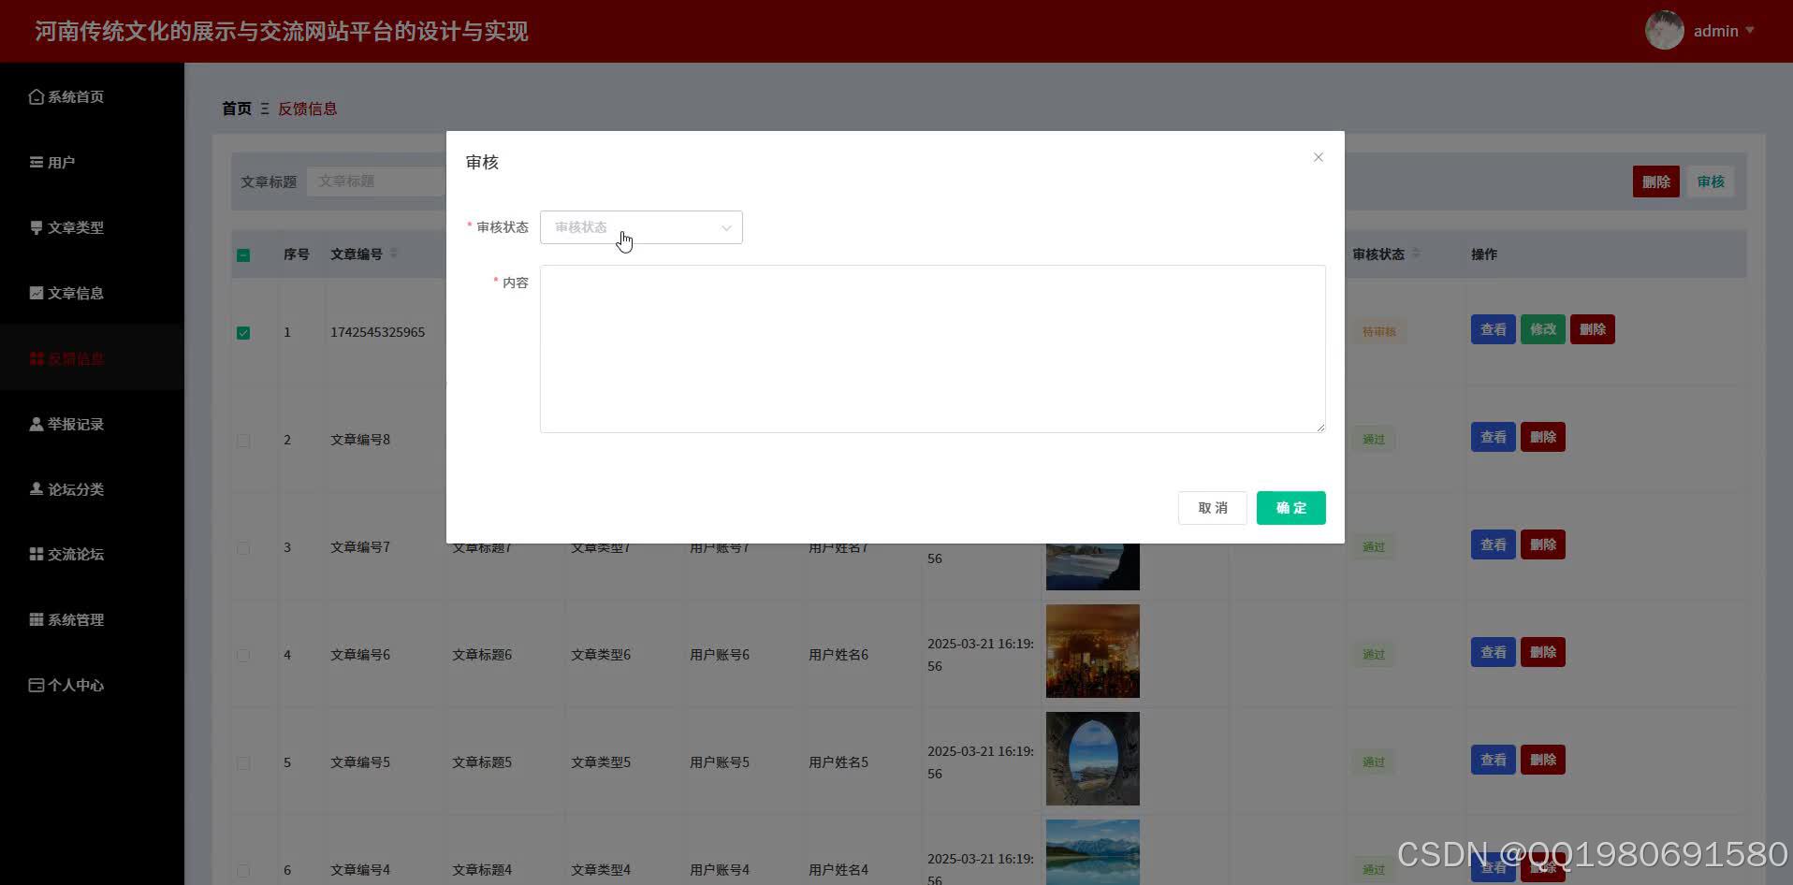
Task: Click the grid icon beside 反馈信息
Action: 36,358
